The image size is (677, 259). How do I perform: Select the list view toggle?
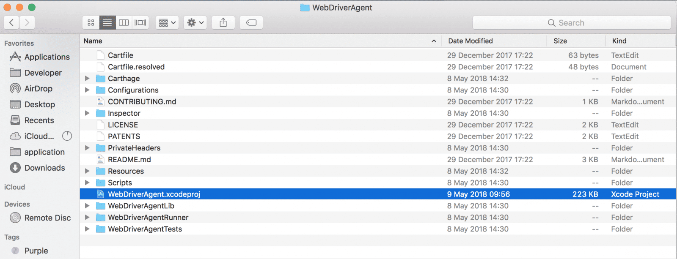click(x=107, y=23)
